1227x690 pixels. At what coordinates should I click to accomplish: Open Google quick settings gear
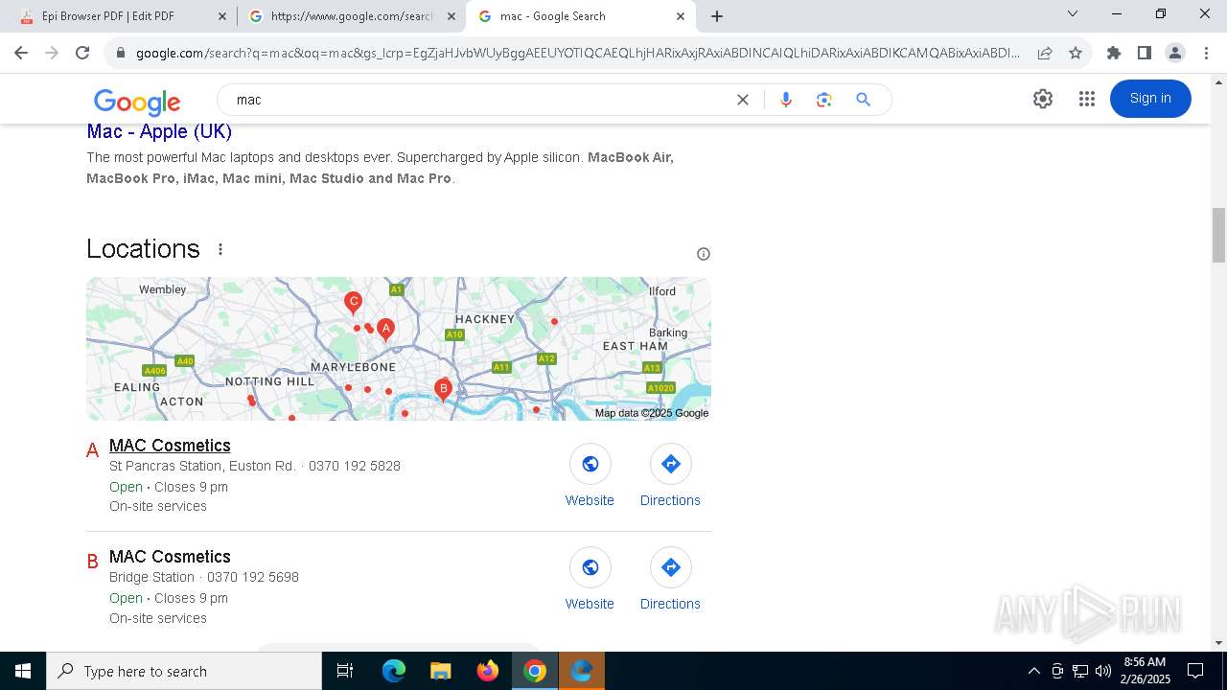click(1043, 99)
